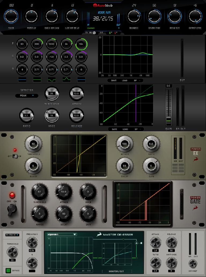Click the Power EX Ratio knob showing 8.0

(151, 144)
